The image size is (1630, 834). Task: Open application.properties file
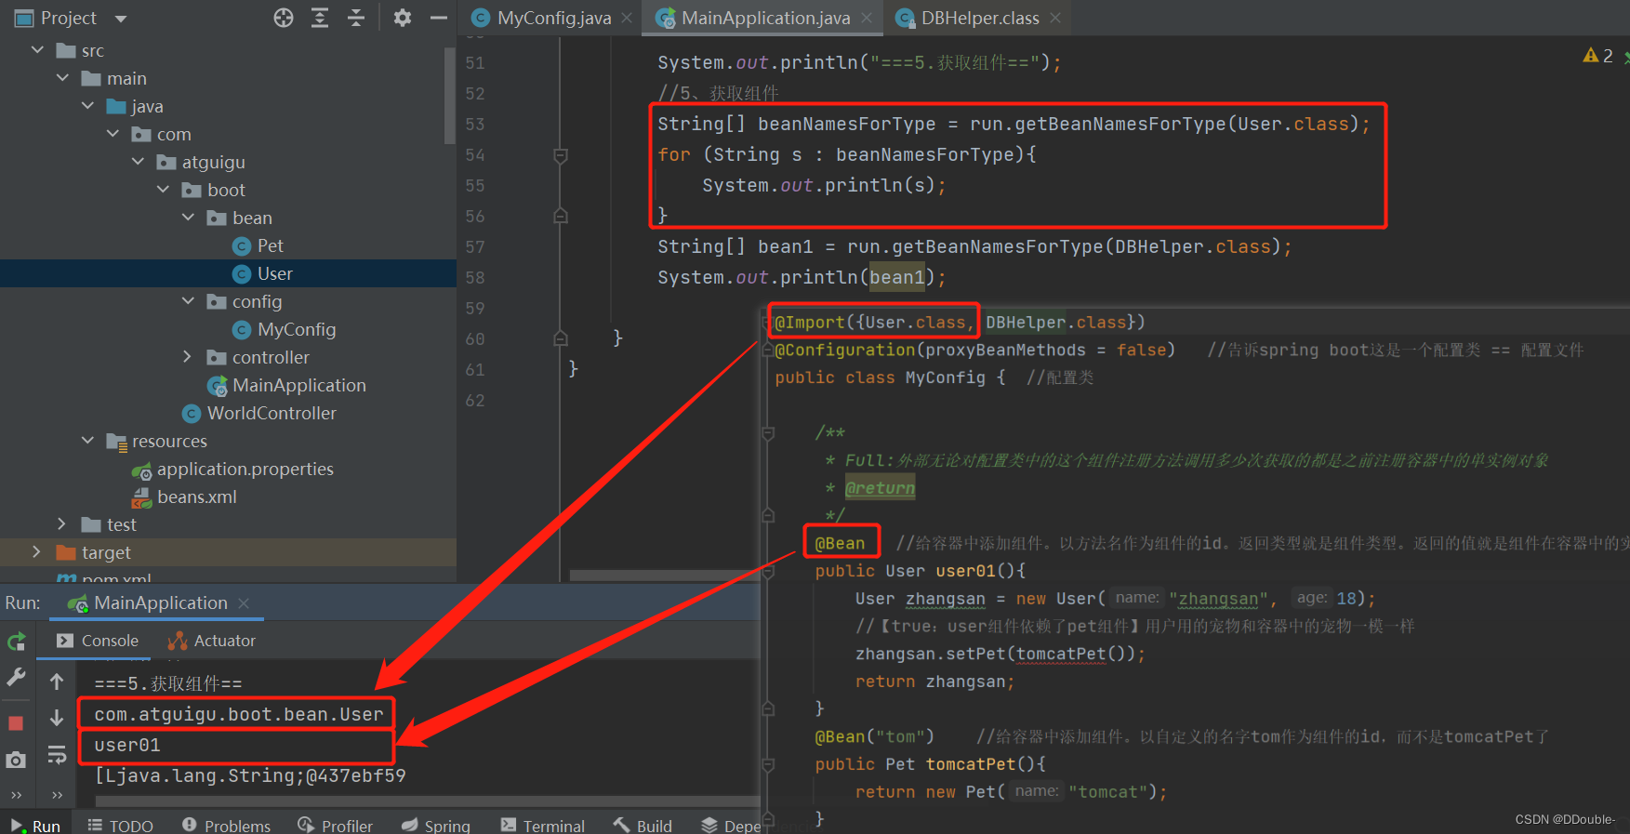coord(232,469)
